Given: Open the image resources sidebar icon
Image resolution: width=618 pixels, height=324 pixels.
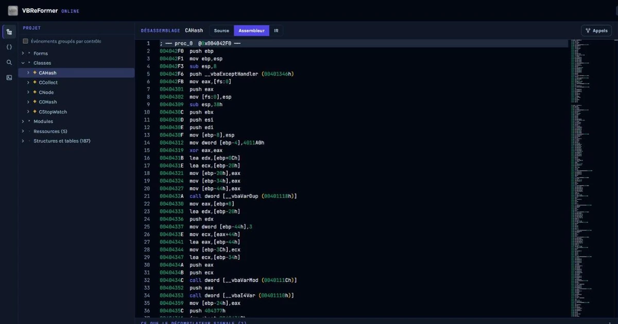Looking at the screenshot, I should coord(9,78).
